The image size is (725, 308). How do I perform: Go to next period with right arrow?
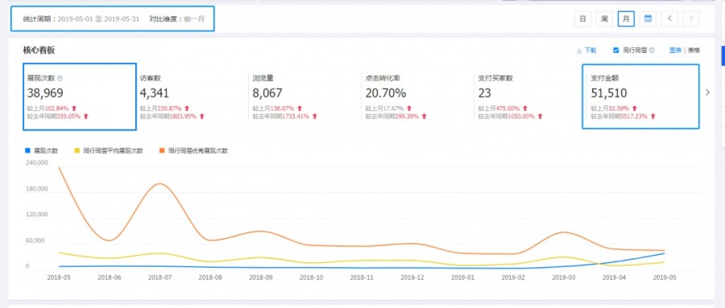pos(691,19)
